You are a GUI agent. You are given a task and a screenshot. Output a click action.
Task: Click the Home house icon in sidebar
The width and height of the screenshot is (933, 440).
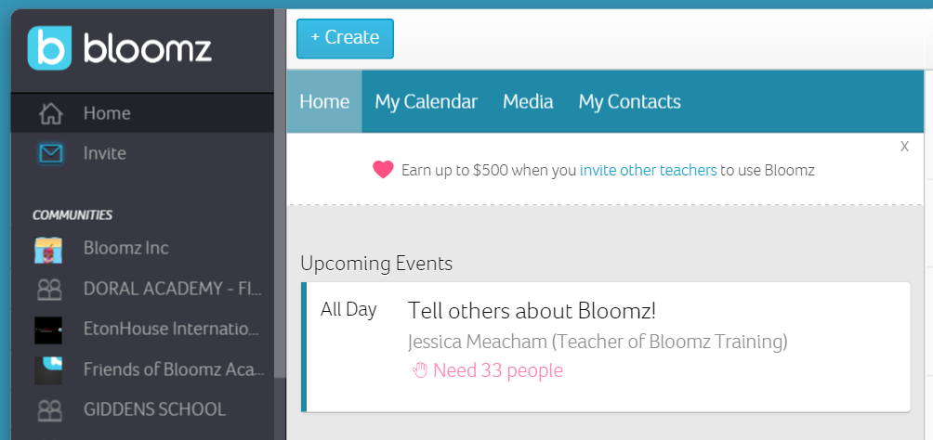(x=51, y=113)
